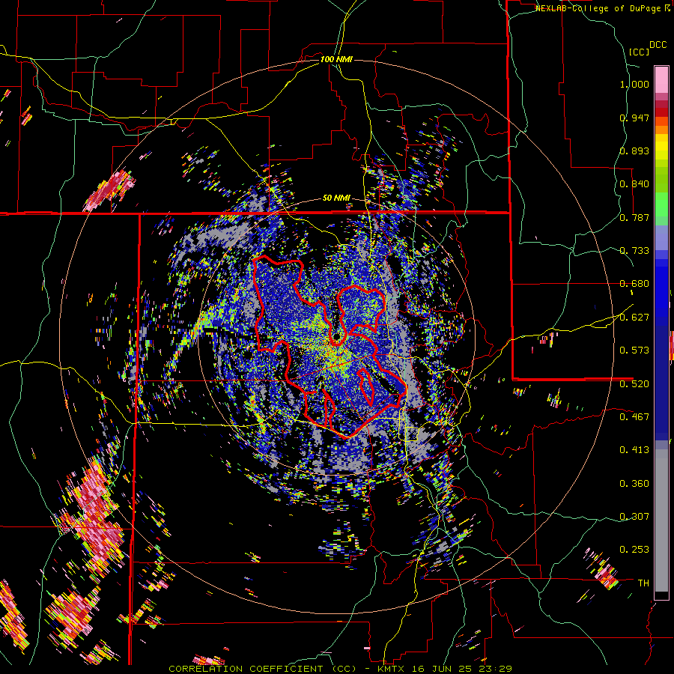Click the 'DCC' label above the color scale
674x674 pixels.
tap(658, 45)
